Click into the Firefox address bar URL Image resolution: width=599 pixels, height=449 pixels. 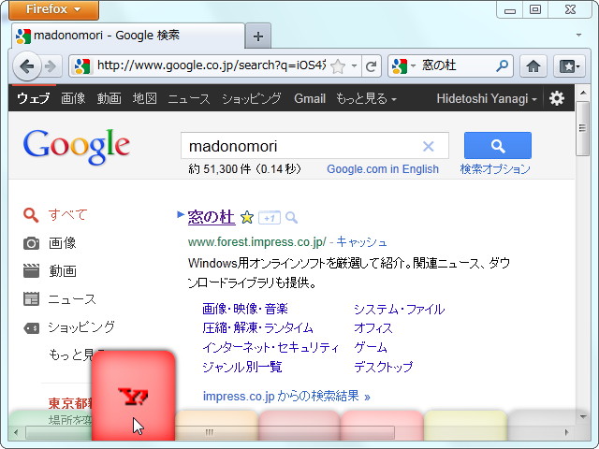(x=211, y=65)
